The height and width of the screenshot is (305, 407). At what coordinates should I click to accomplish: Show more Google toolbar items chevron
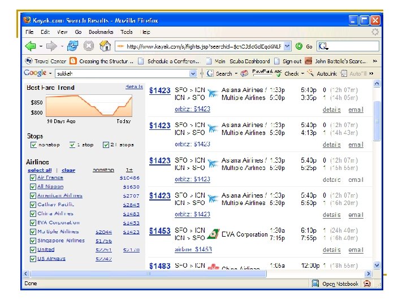tap(371, 73)
